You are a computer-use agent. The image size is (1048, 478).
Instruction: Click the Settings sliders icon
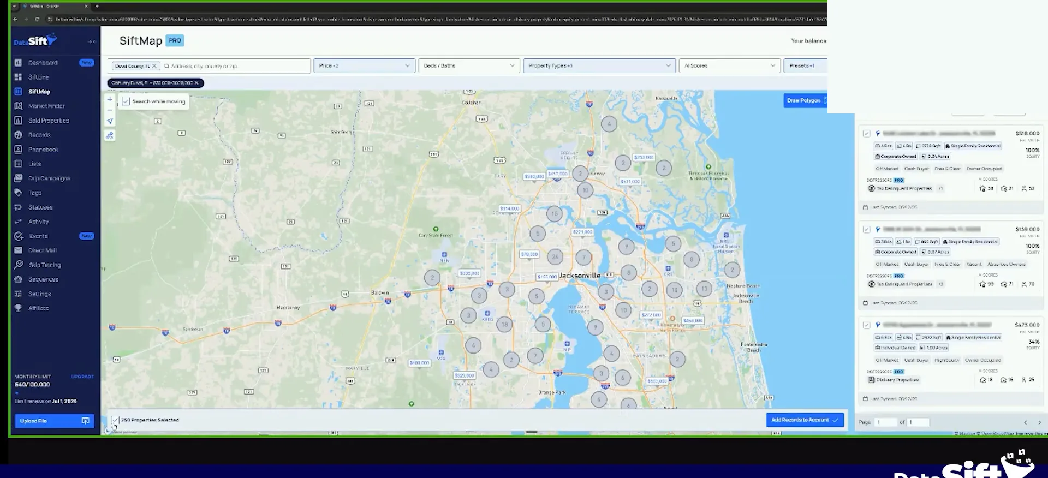click(18, 294)
